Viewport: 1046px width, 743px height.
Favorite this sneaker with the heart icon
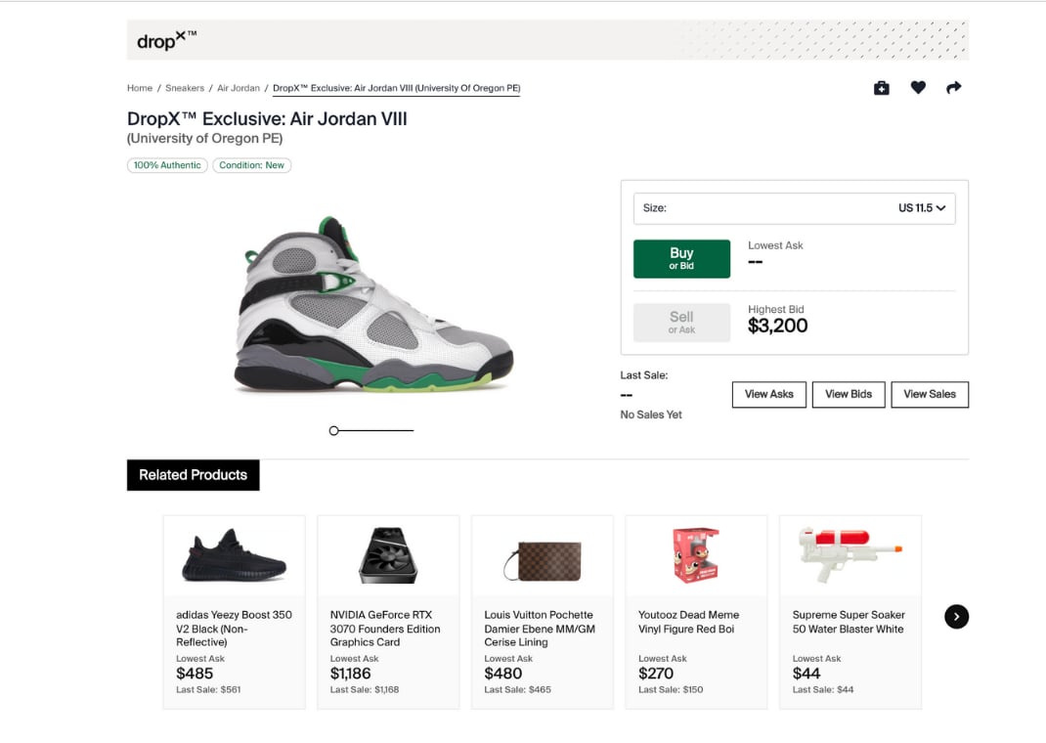tap(918, 88)
